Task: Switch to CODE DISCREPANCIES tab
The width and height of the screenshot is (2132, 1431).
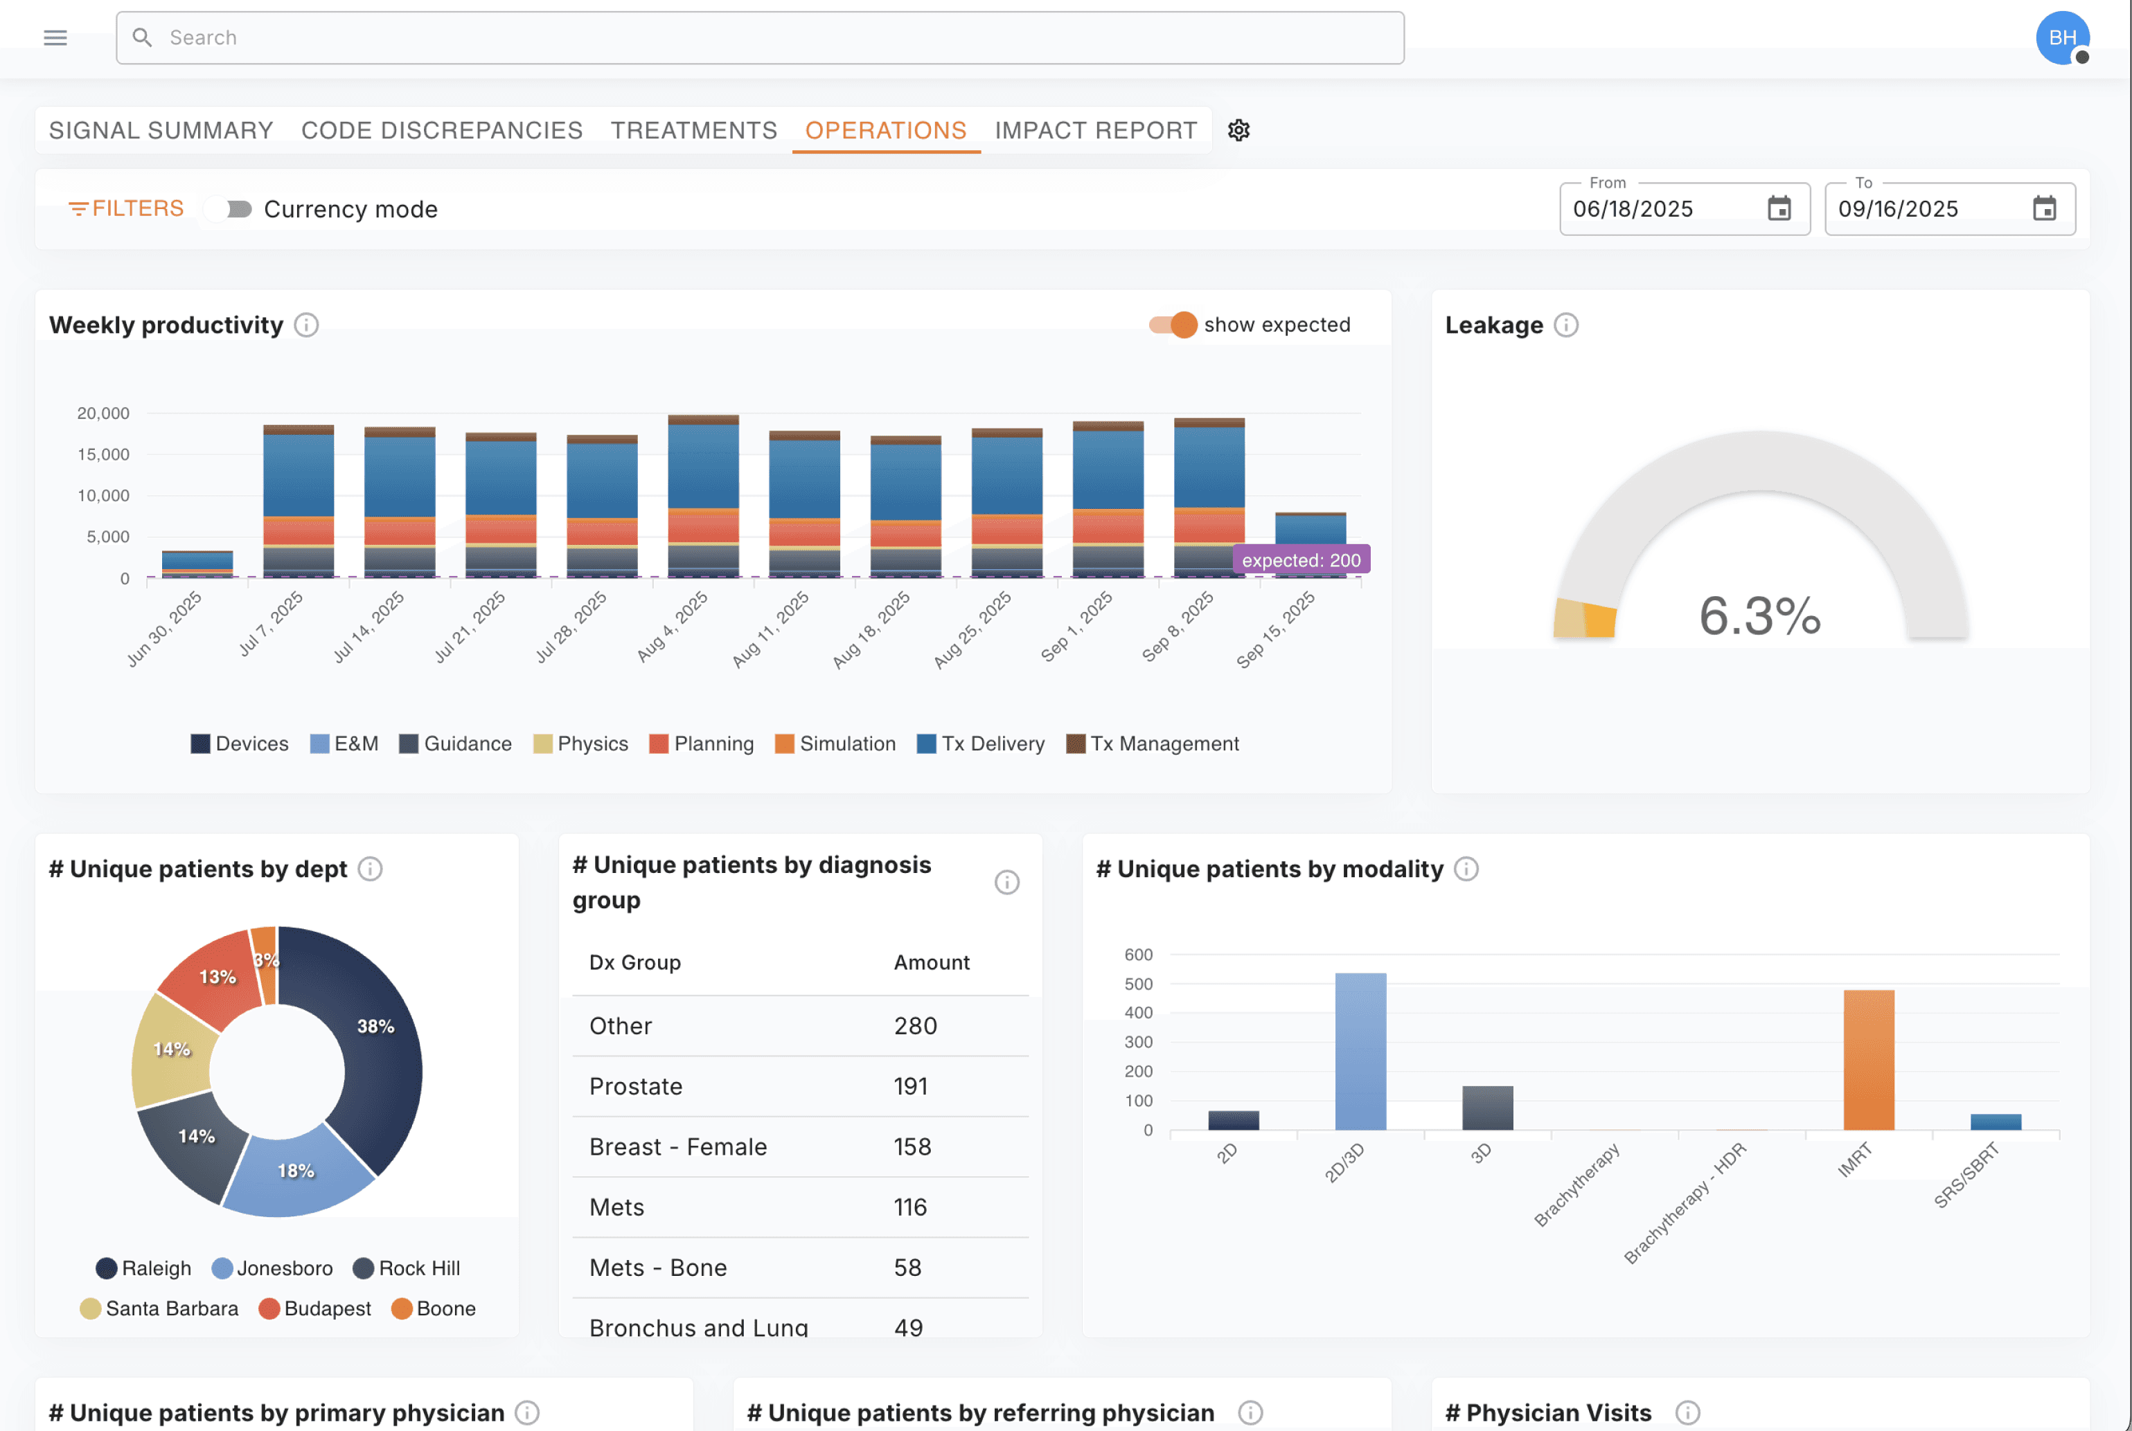Action: tap(442, 131)
